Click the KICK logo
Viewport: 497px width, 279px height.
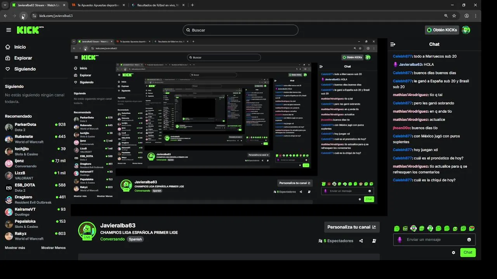[30, 30]
